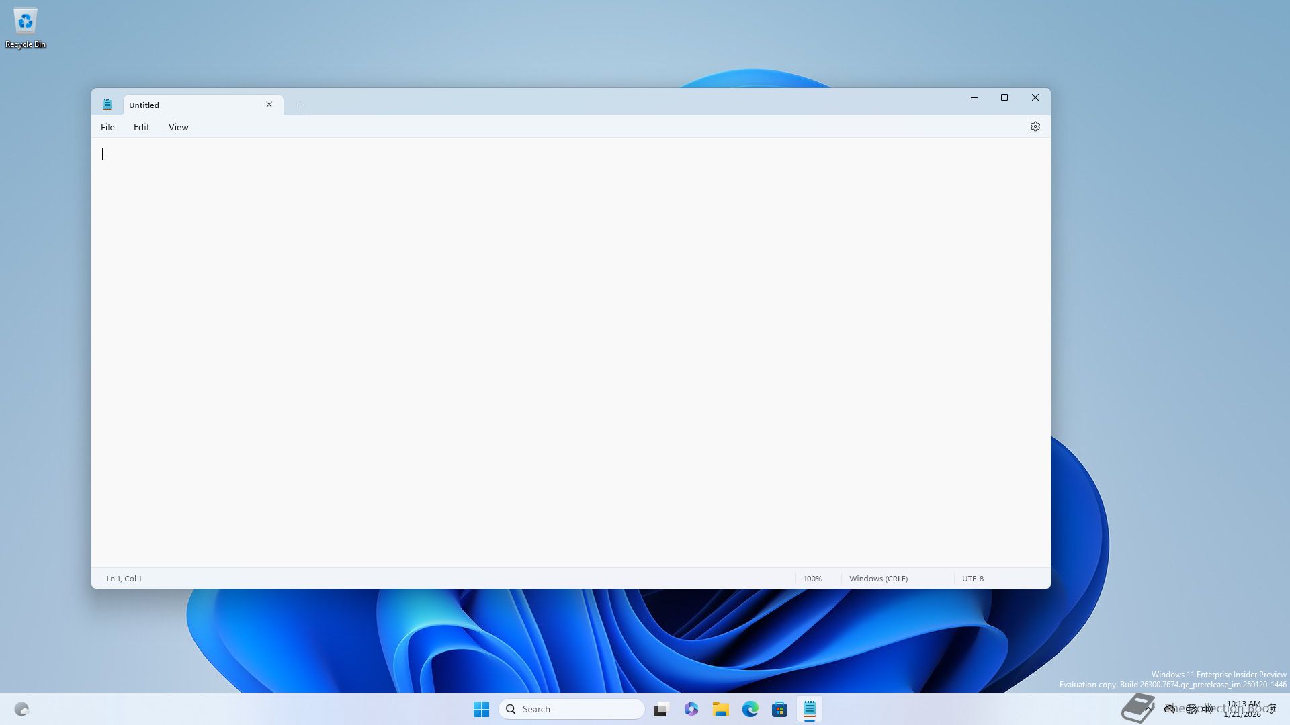The width and height of the screenshot is (1290, 725).
Task: Click the Notepad app icon in title bar
Action: pos(107,105)
